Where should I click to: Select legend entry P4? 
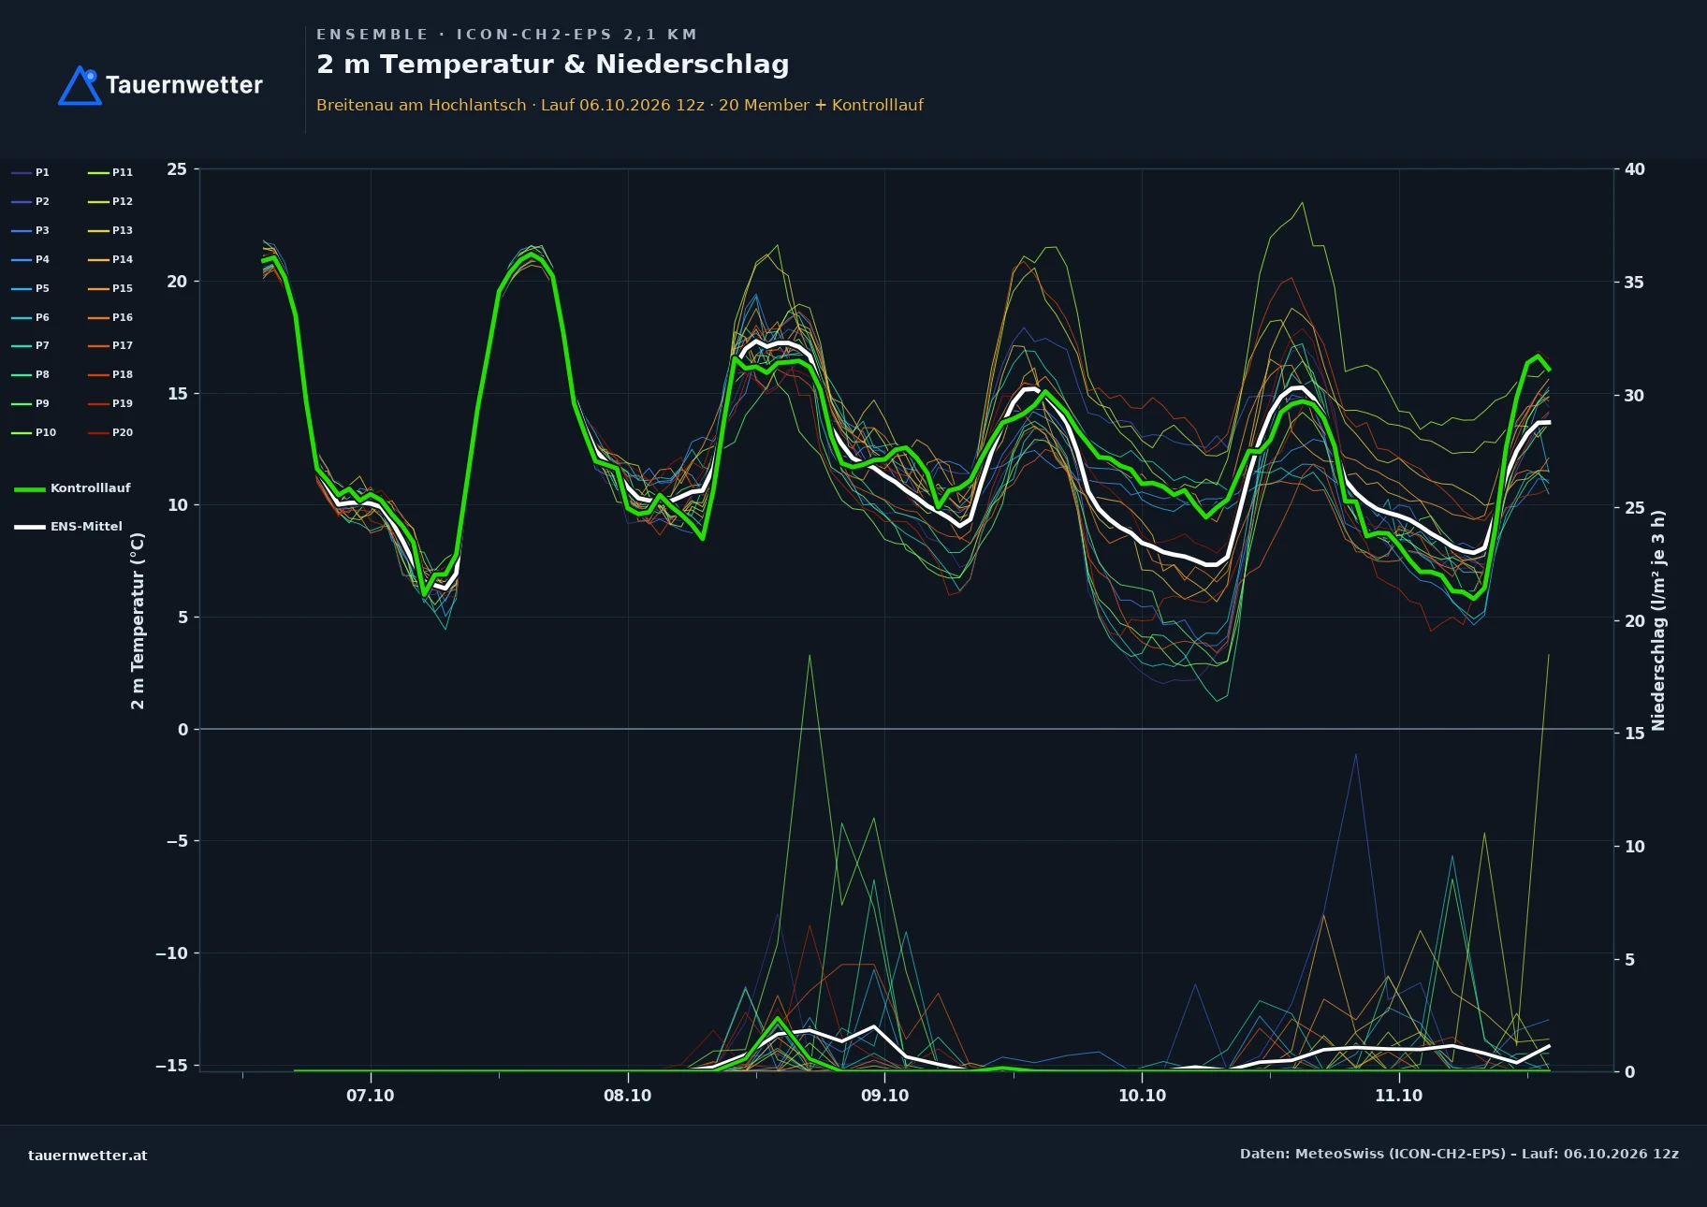[x=31, y=259]
